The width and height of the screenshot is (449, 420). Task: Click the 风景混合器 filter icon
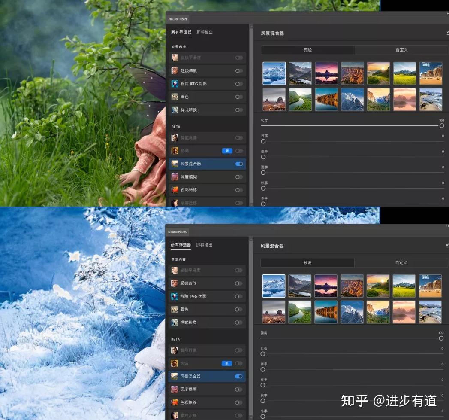pos(175,164)
